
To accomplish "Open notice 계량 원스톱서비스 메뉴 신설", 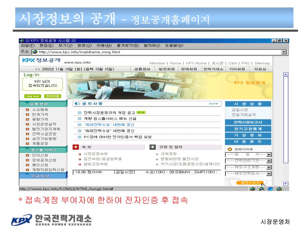I will tap(110, 119).
